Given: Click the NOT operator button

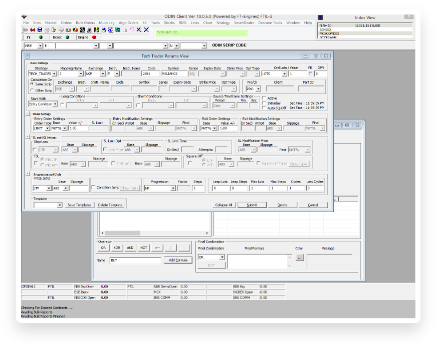Looking at the screenshot, I should coord(143,248).
